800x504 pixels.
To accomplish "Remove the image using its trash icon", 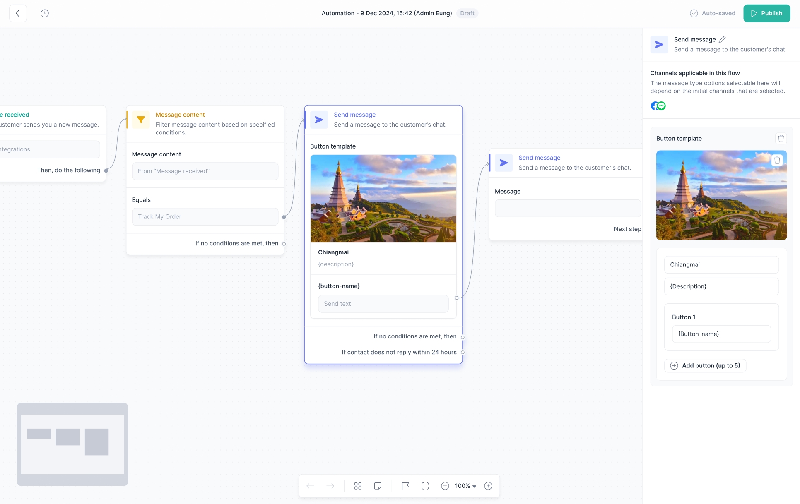I will [x=777, y=160].
